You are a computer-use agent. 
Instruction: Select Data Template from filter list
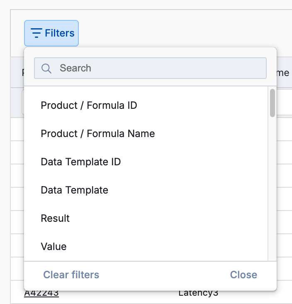74,190
